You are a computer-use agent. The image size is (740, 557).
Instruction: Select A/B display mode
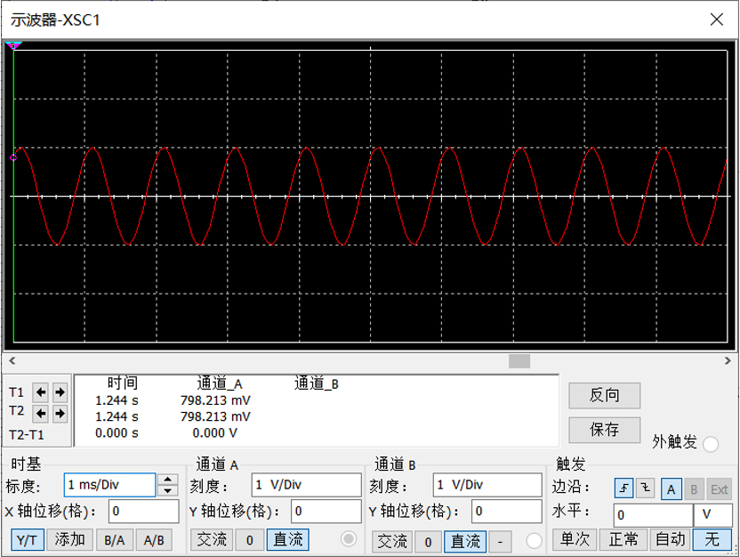(154, 540)
